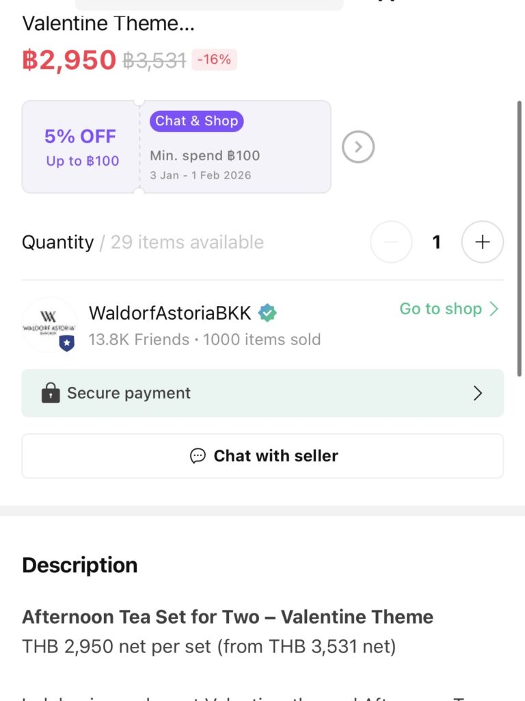Tap the Waldorf Astoria shop logo
The height and width of the screenshot is (701, 525).
pos(49,323)
